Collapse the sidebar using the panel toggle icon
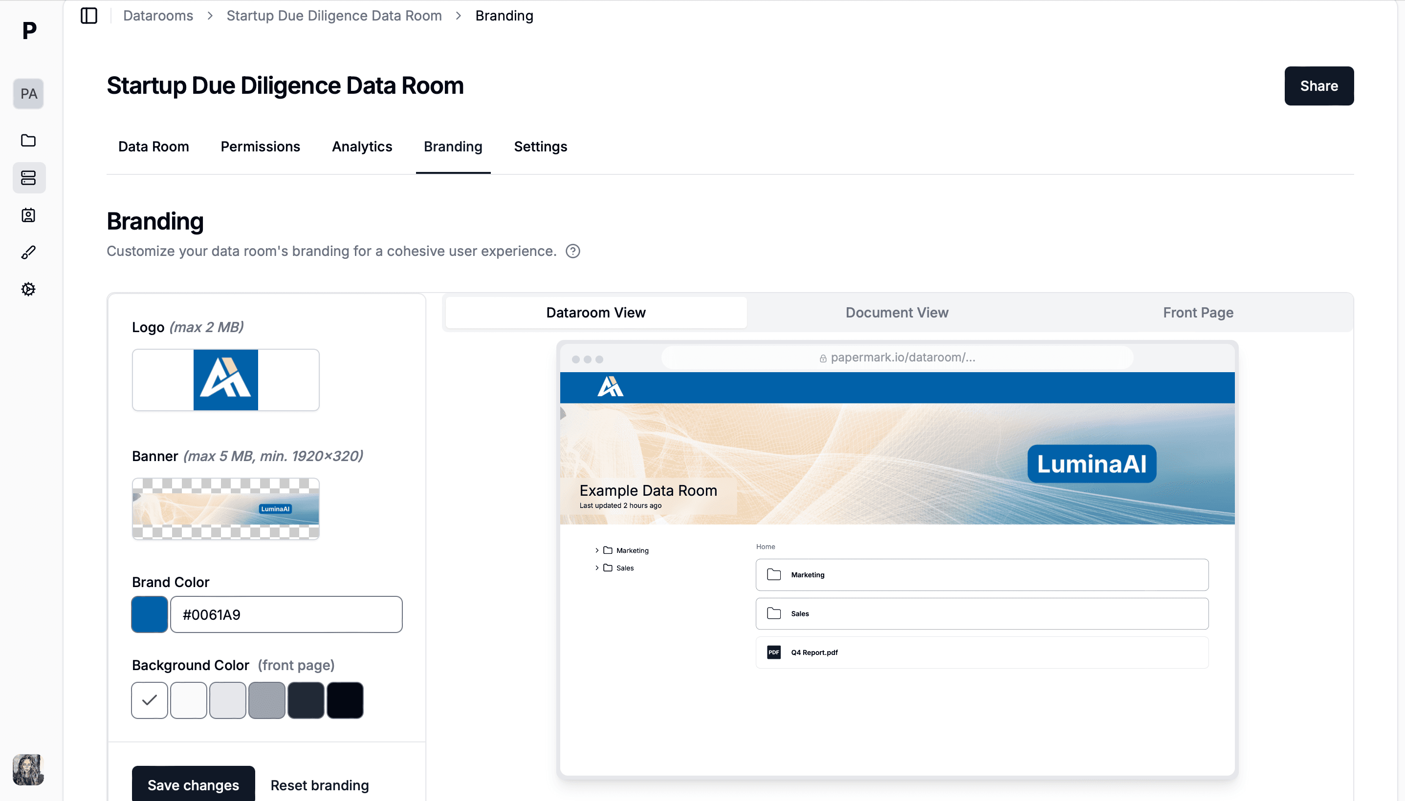 88,16
